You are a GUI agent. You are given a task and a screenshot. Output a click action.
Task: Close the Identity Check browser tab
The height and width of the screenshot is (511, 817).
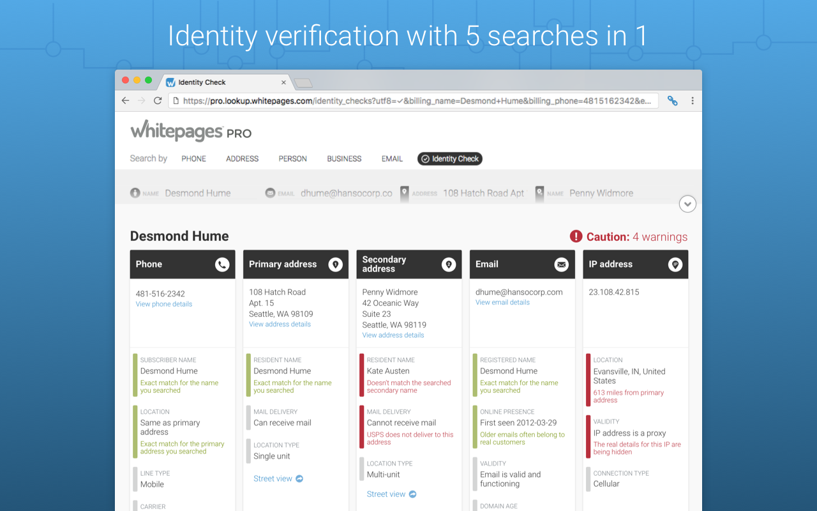(284, 82)
